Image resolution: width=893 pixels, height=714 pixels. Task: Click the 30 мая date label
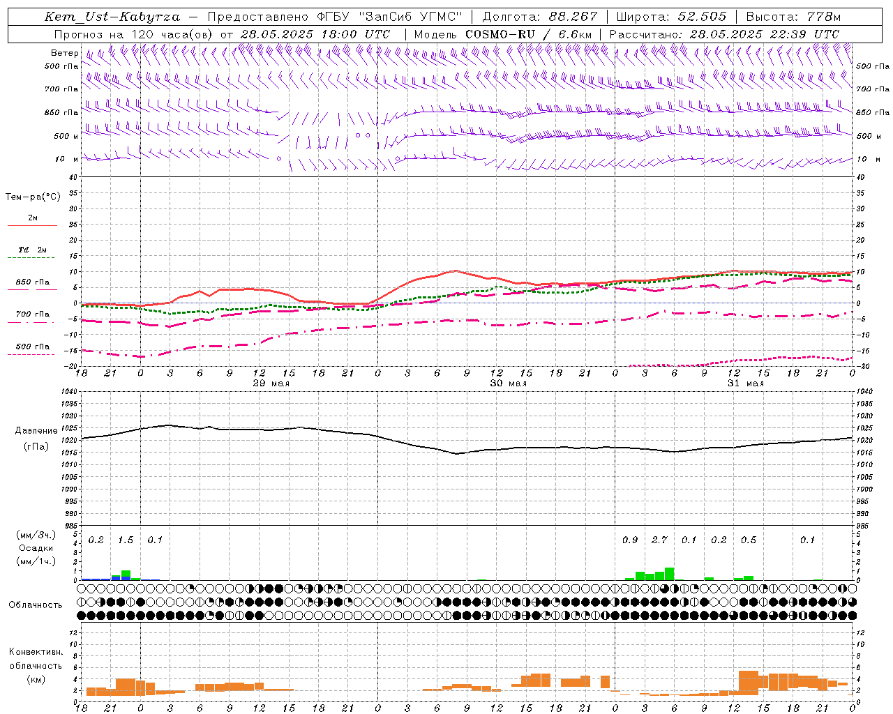508,383
